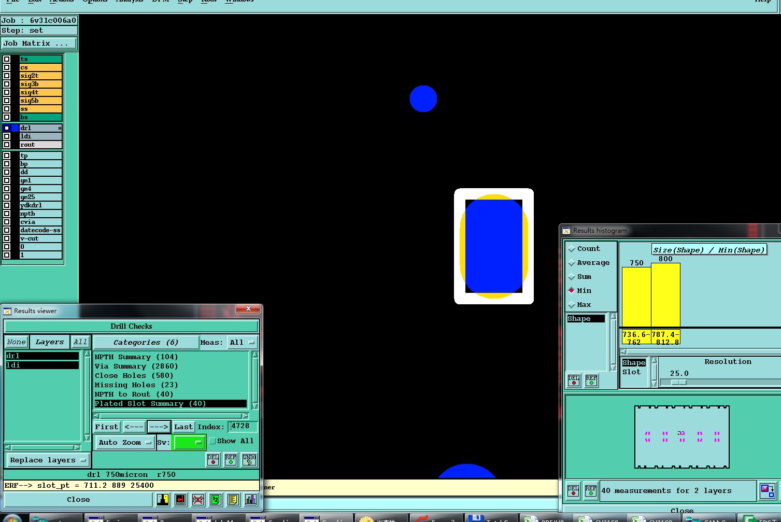Viewport: 781px width, 522px height.
Task: Select Plated Slot Summary (40) category
Action: pos(171,404)
